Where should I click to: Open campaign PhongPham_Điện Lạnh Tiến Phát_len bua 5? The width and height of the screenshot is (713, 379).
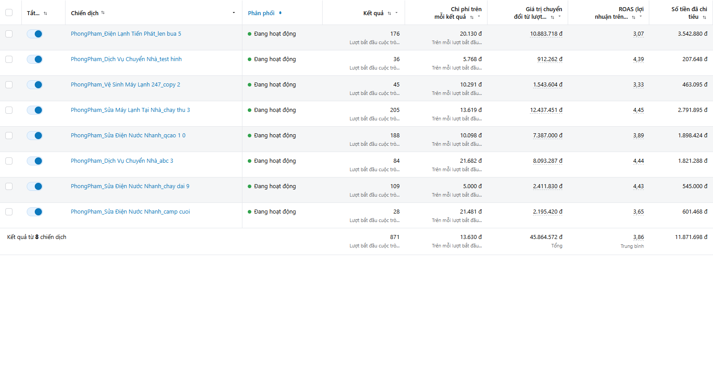coord(126,34)
